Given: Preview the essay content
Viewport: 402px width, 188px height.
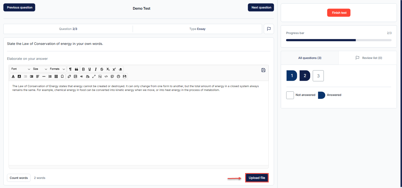Looking at the screenshot, I should 112,76.
